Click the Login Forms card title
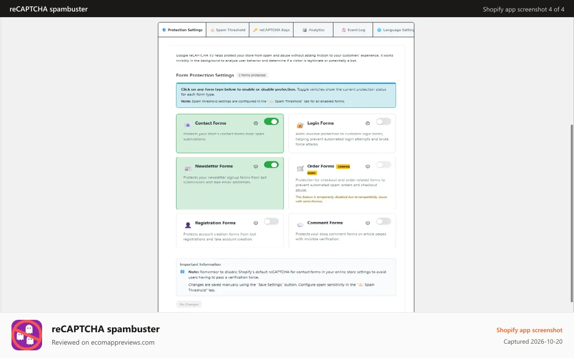 [x=320, y=123]
